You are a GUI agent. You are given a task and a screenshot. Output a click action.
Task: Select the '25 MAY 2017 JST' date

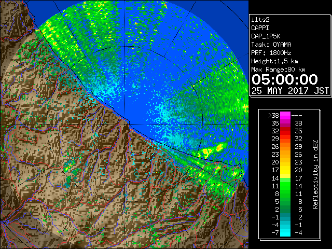[290, 91]
